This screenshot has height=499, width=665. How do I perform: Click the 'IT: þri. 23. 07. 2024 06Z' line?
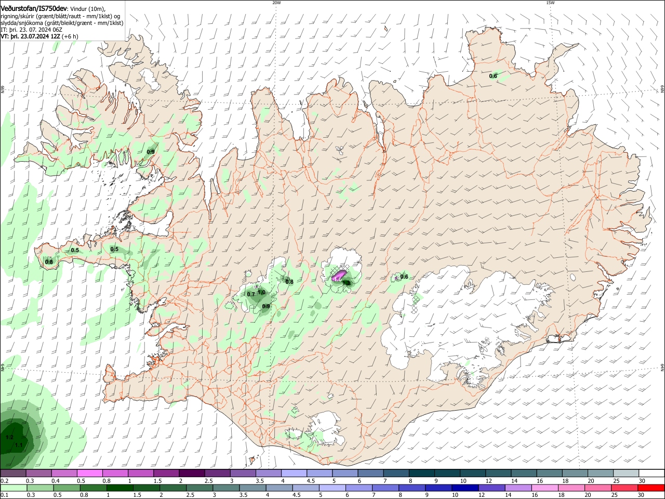click(32, 30)
